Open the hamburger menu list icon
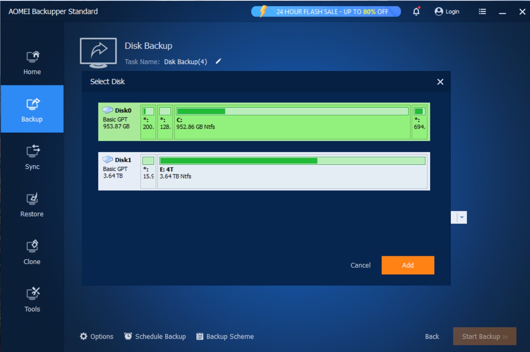530x352 pixels. pyautogui.click(x=482, y=11)
